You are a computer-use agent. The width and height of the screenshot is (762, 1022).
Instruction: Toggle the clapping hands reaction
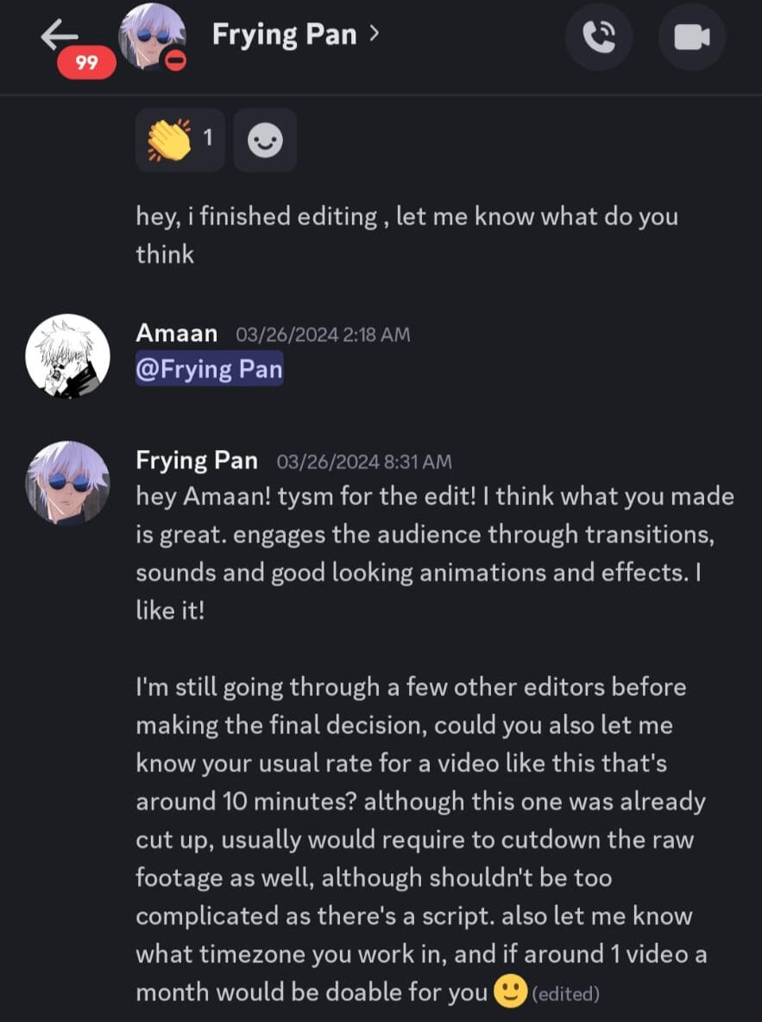179,140
